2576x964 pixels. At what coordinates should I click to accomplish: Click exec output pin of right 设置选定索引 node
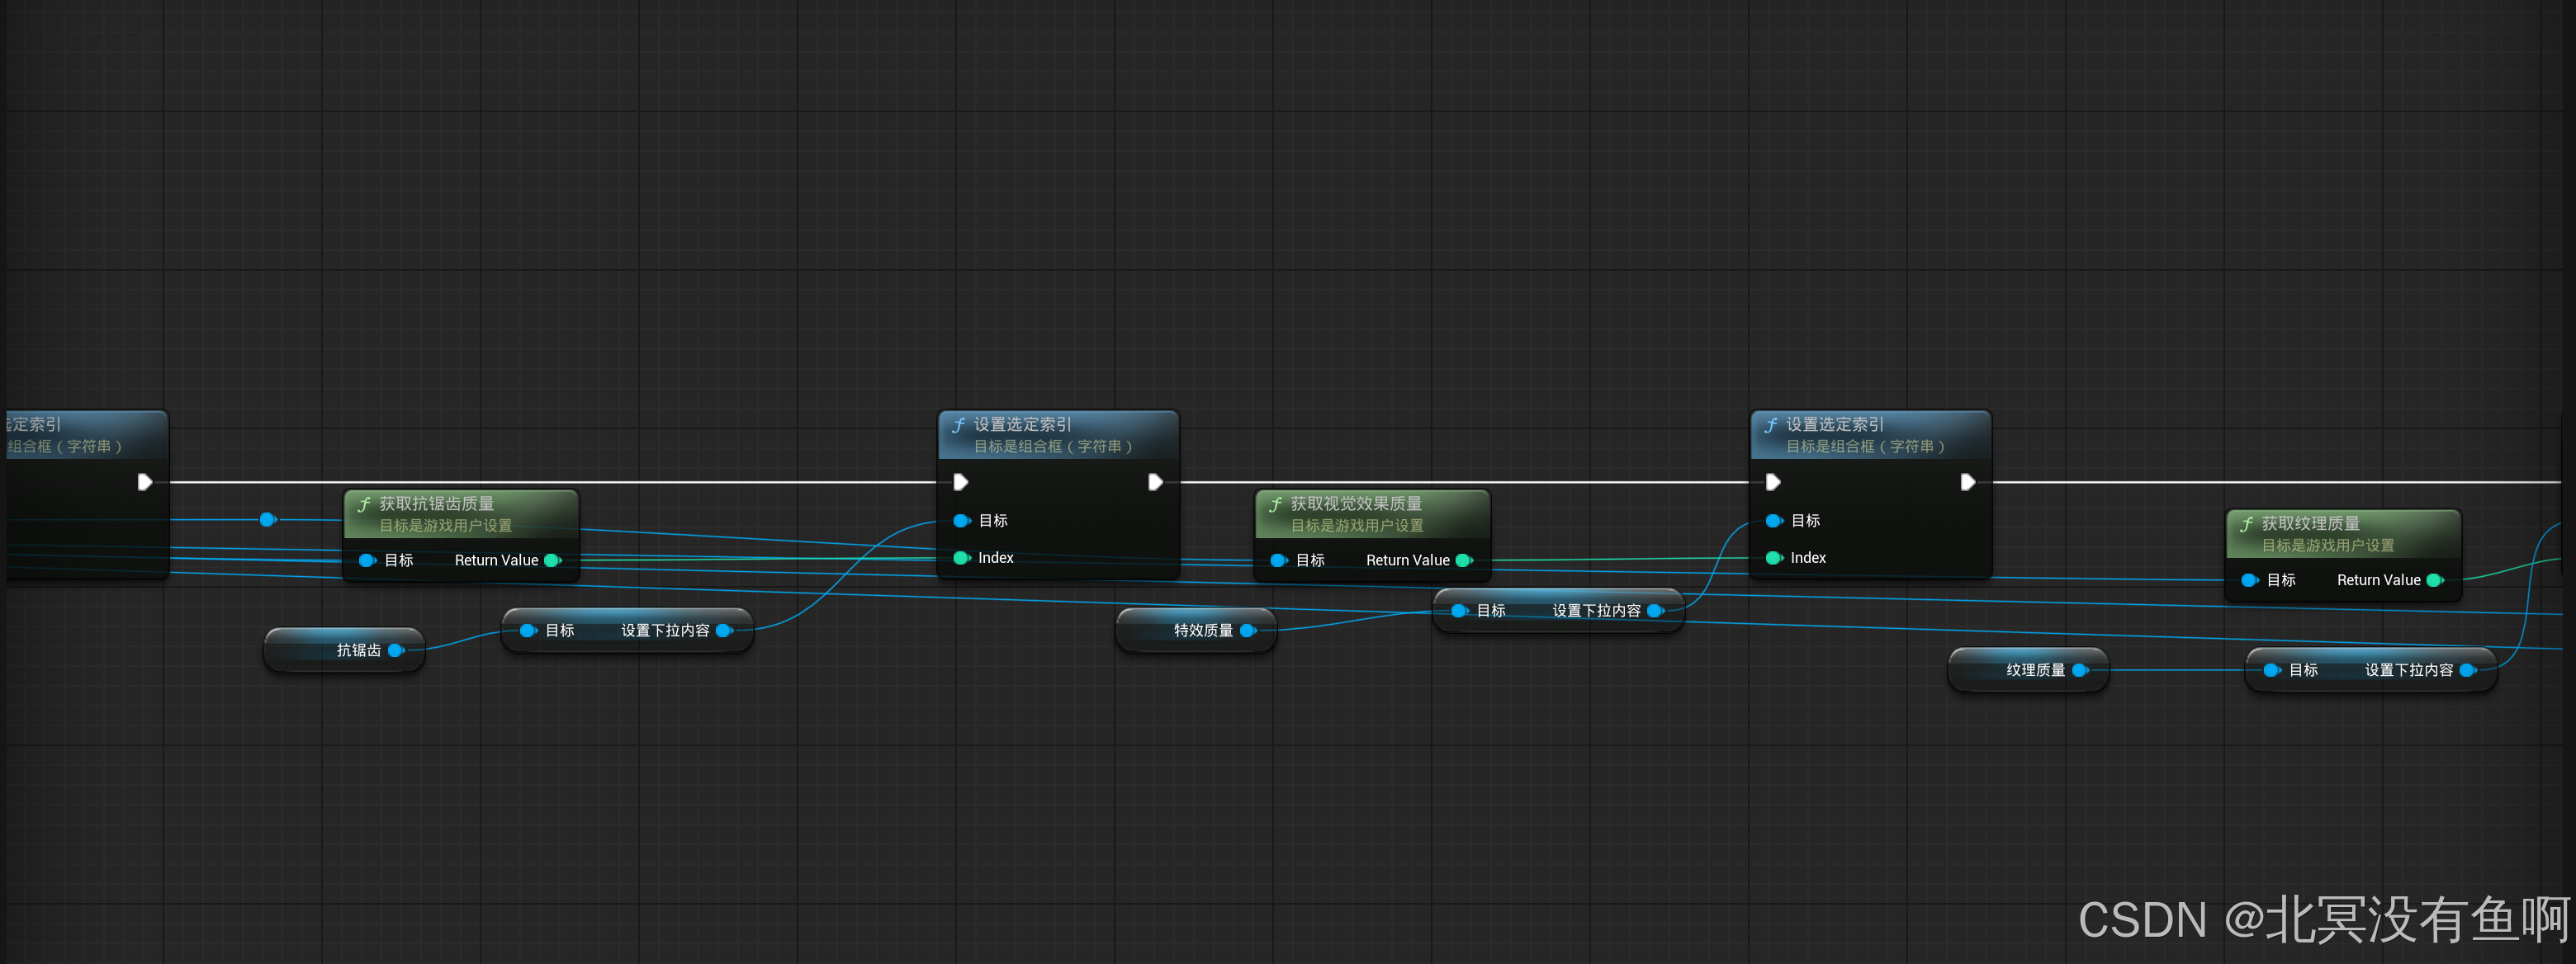tap(1967, 482)
